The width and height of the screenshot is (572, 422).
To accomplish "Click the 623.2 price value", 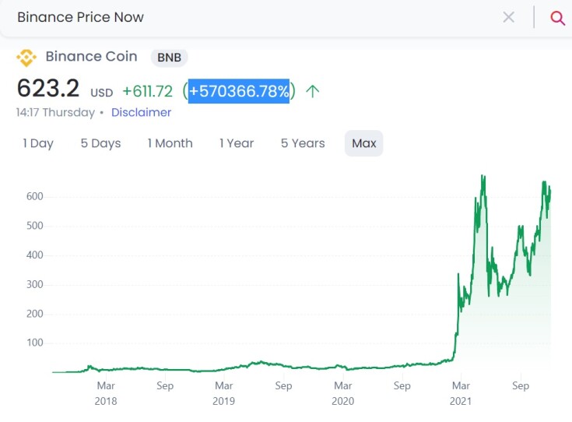I will (48, 88).
